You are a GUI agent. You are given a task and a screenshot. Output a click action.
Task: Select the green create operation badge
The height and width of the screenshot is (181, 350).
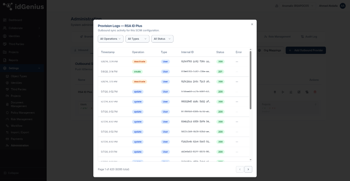tap(137, 71)
